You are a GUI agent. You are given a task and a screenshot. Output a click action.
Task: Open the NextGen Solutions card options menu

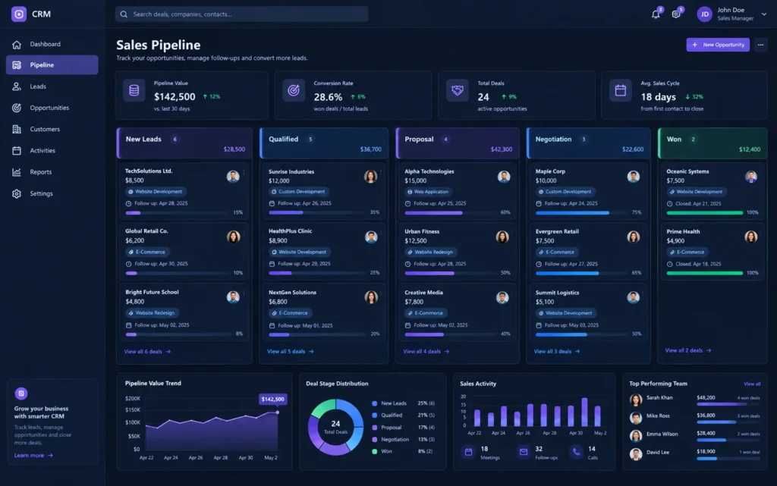(x=381, y=294)
